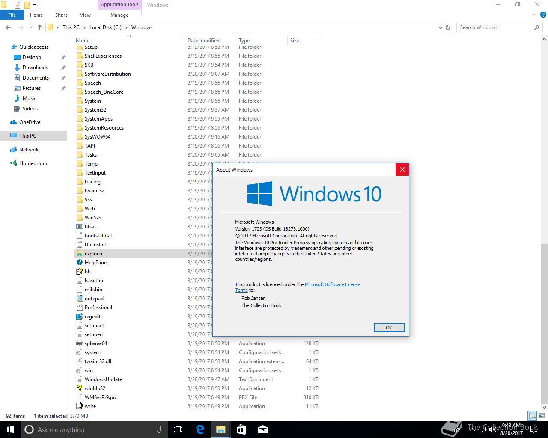The height and width of the screenshot is (438, 548).
Task: Sort by Type column header
Action: coord(262,41)
